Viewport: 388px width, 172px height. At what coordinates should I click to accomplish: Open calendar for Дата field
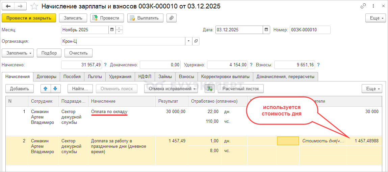click(x=266, y=30)
